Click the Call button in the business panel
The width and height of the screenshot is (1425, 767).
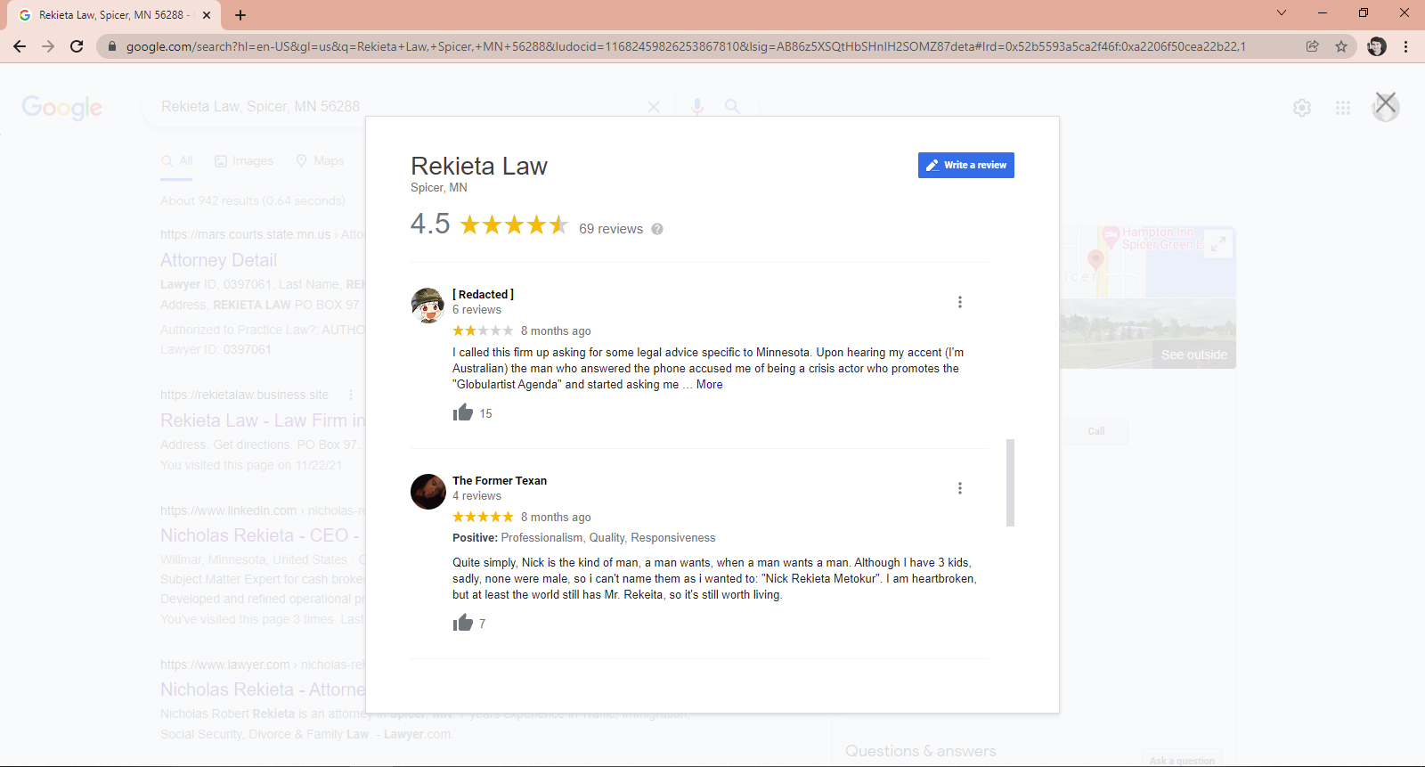click(x=1096, y=431)
